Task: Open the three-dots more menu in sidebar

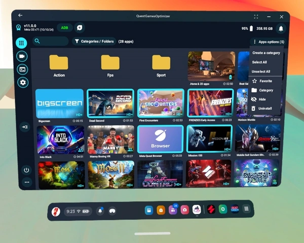Action: click(26, 182)
